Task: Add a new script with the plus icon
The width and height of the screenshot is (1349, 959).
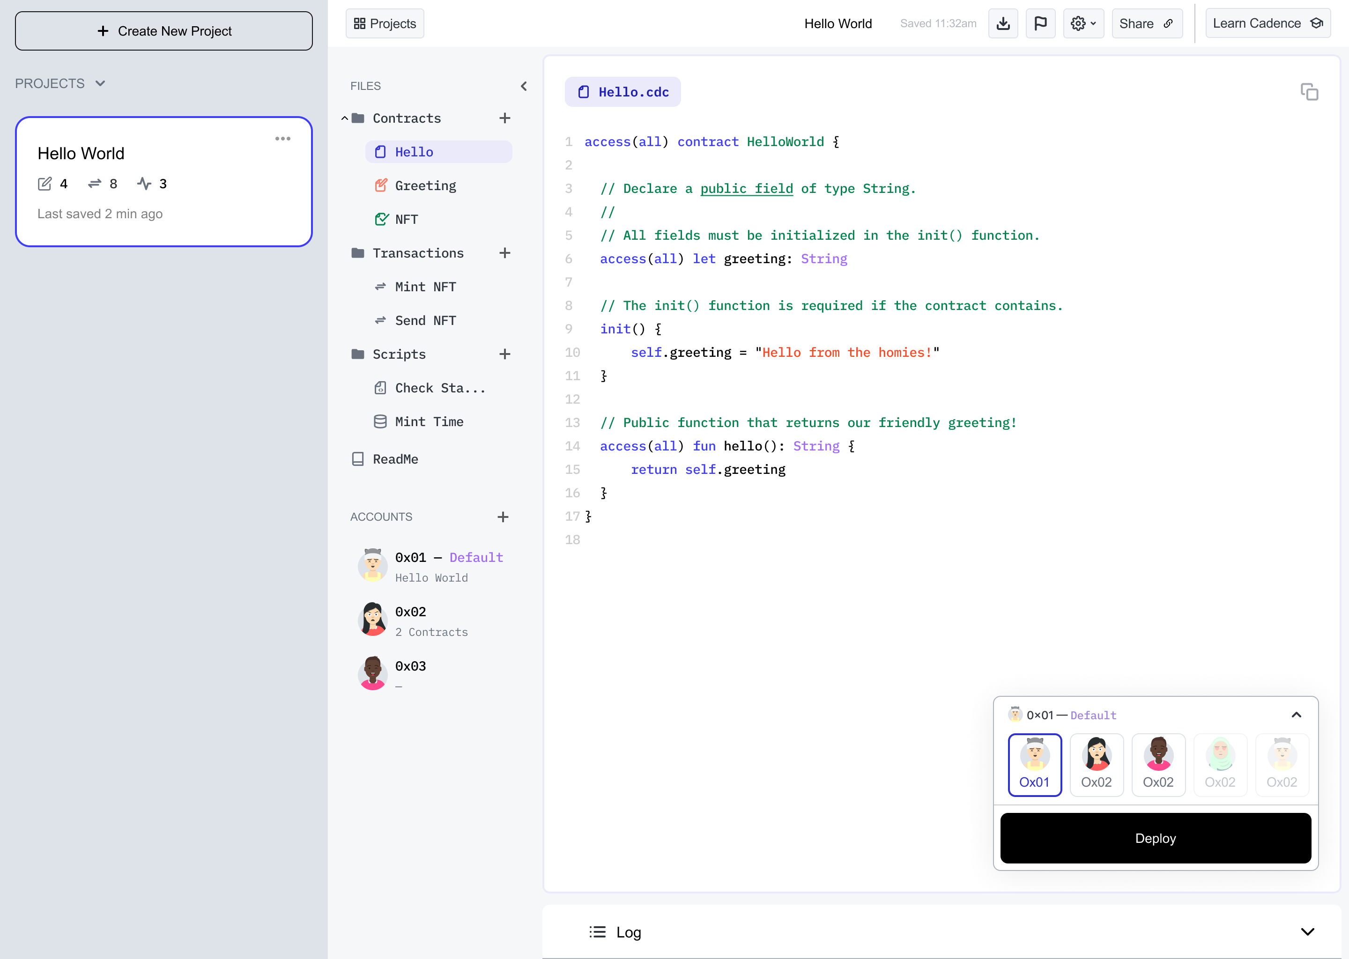Action: [x=505, y=354]
